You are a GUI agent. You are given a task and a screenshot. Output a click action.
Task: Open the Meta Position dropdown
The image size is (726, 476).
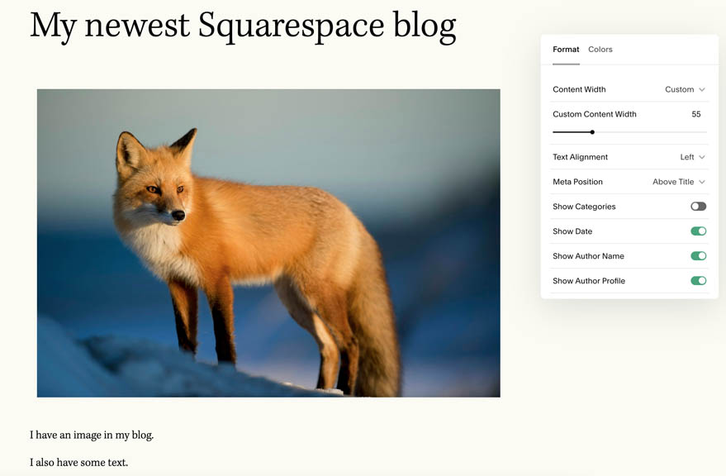tap(679, 182)
